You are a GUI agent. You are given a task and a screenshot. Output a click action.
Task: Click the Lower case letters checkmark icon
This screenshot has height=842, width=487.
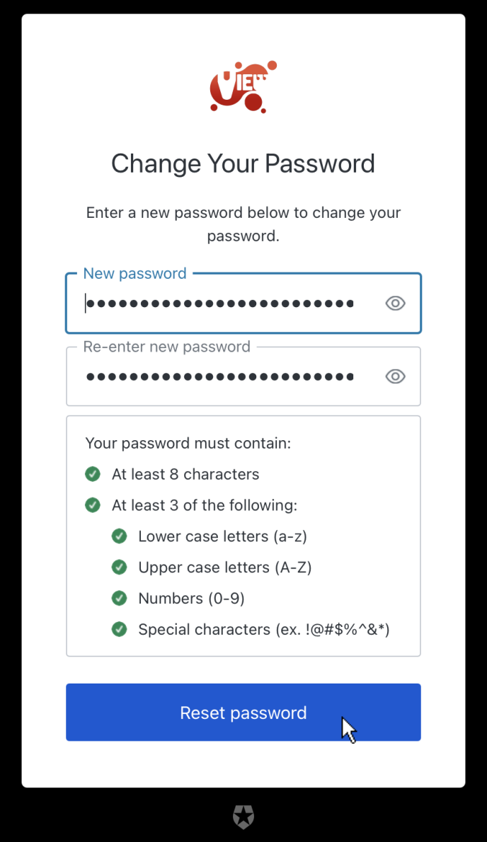coord(120,536)
